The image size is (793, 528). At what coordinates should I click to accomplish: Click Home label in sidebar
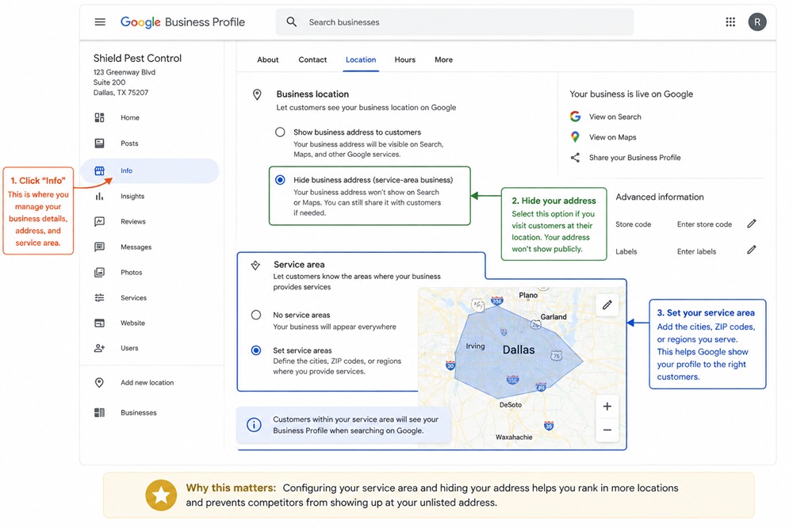[129, 118]
